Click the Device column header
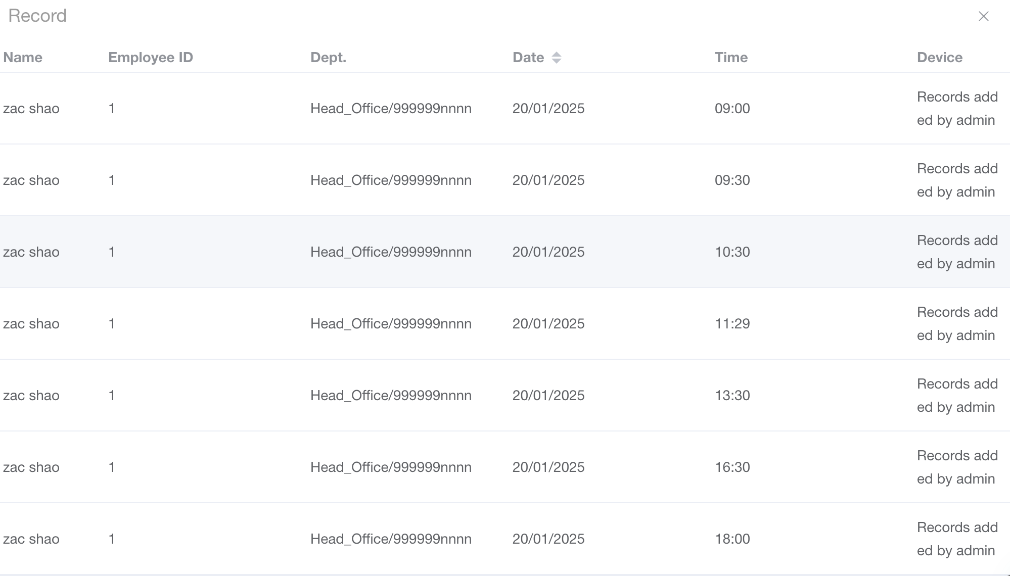 click(939, 58)
